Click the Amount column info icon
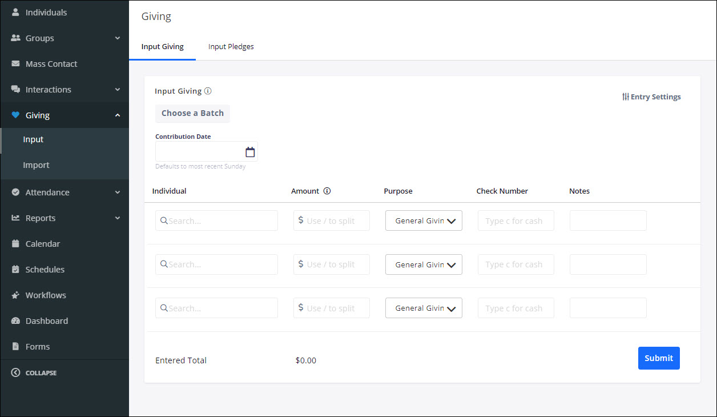The image size is (717, 417). coord(327,191)
